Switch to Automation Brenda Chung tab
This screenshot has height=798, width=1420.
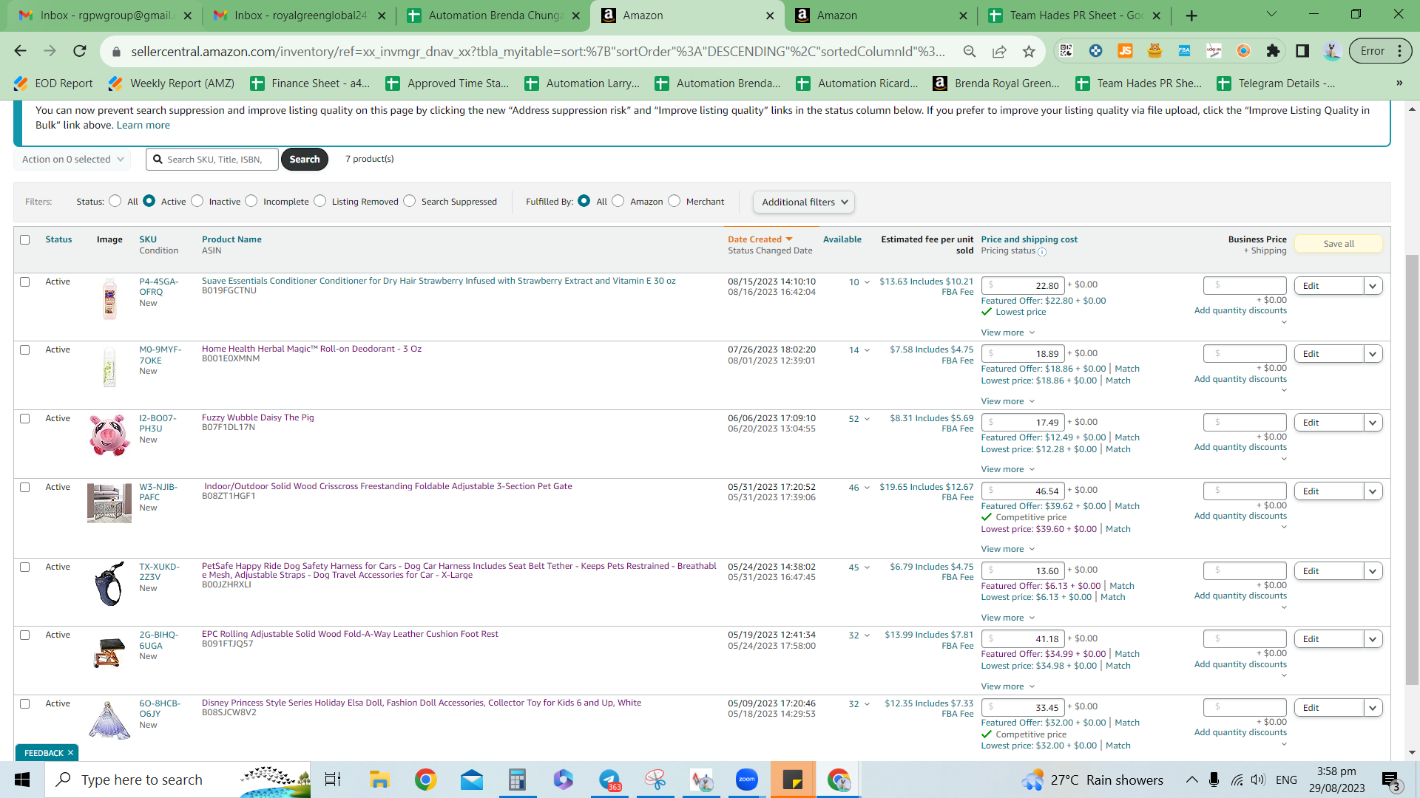pyautogui.click(x=493, y=16)
